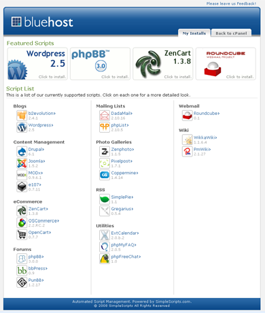Open the Coppermine link
This screenshot has height=313, width=265.
(124, 173)
